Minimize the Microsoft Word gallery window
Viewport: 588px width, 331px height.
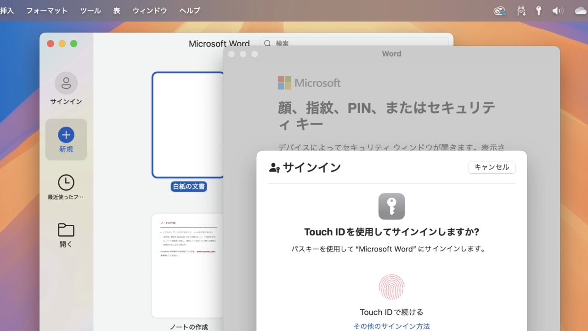62,44
